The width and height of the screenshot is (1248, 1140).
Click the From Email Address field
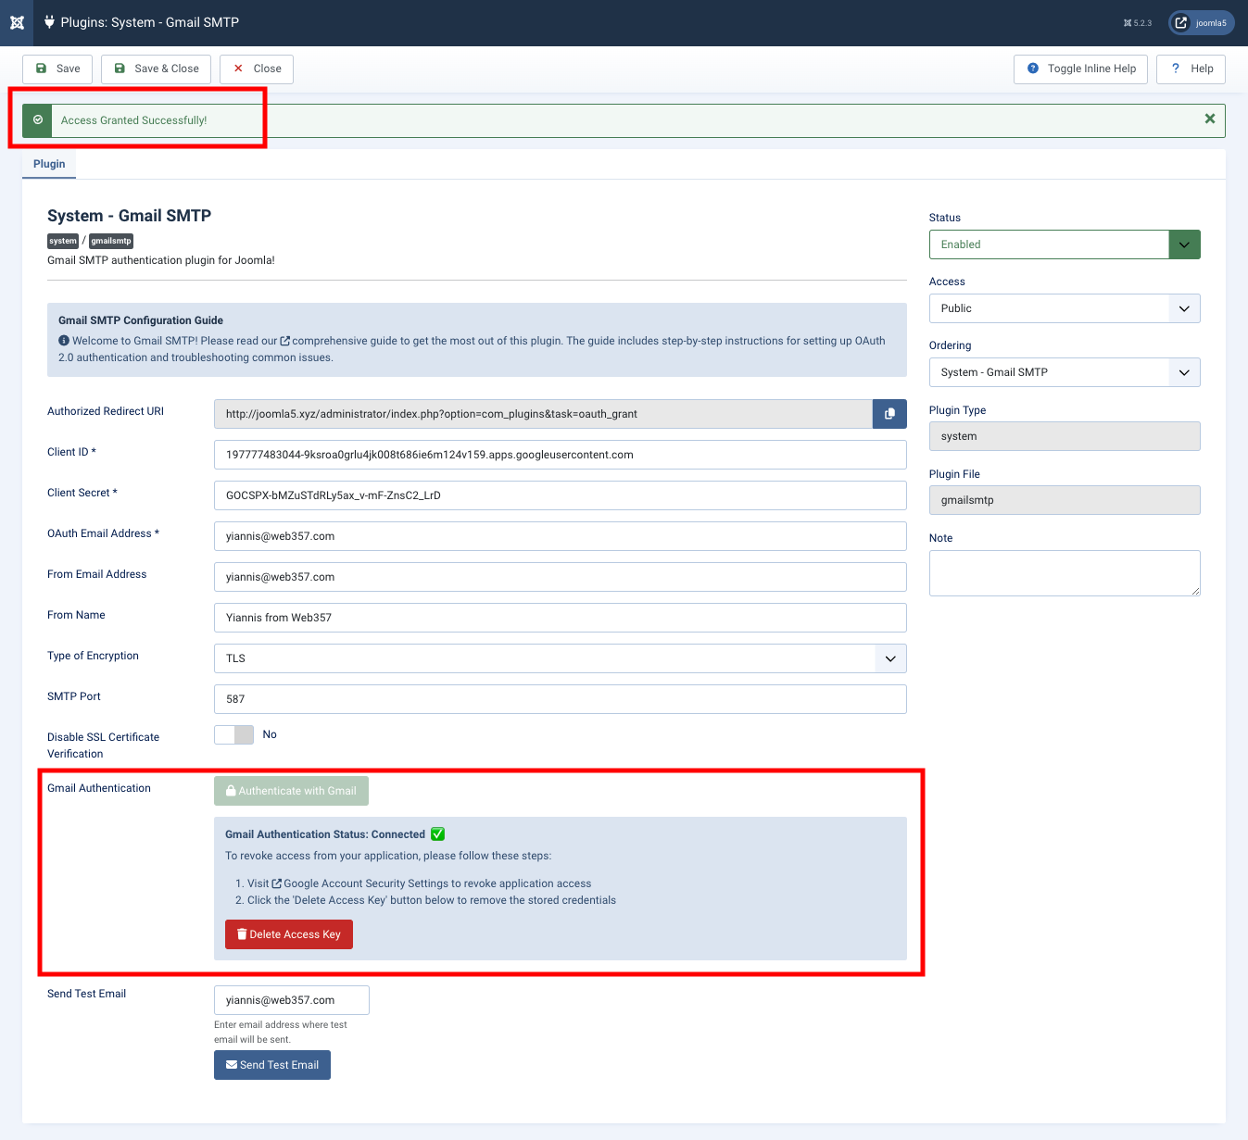pyautogui.click(x=560, y=577)
